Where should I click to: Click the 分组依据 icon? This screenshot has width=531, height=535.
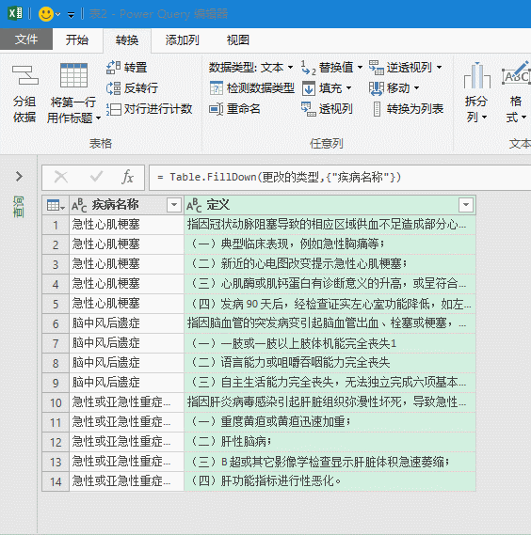pyautogui.click(x=24, y=75)
